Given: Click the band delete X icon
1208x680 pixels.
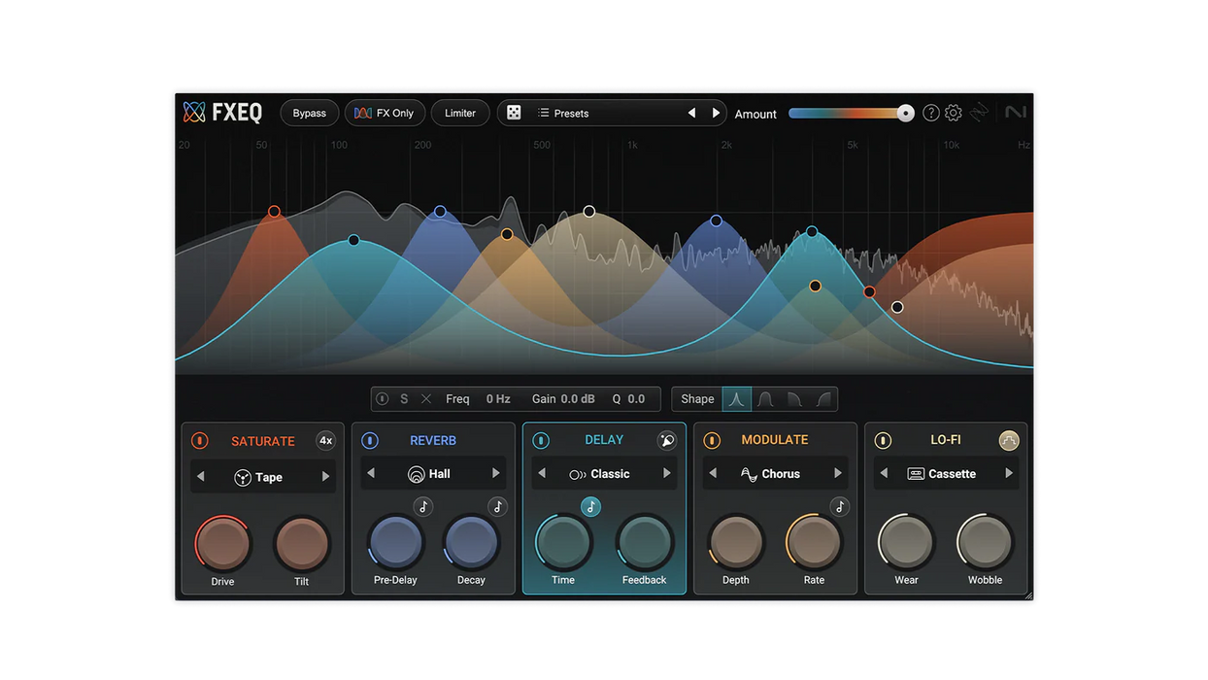Looking at the screenshot, I should (426, 399).
